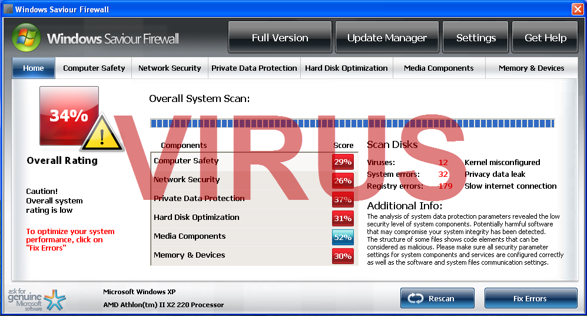The width and height of the screenshot is (587, 316).
Task: Switch to the Computer Safety tab
Action: [94, 68]
